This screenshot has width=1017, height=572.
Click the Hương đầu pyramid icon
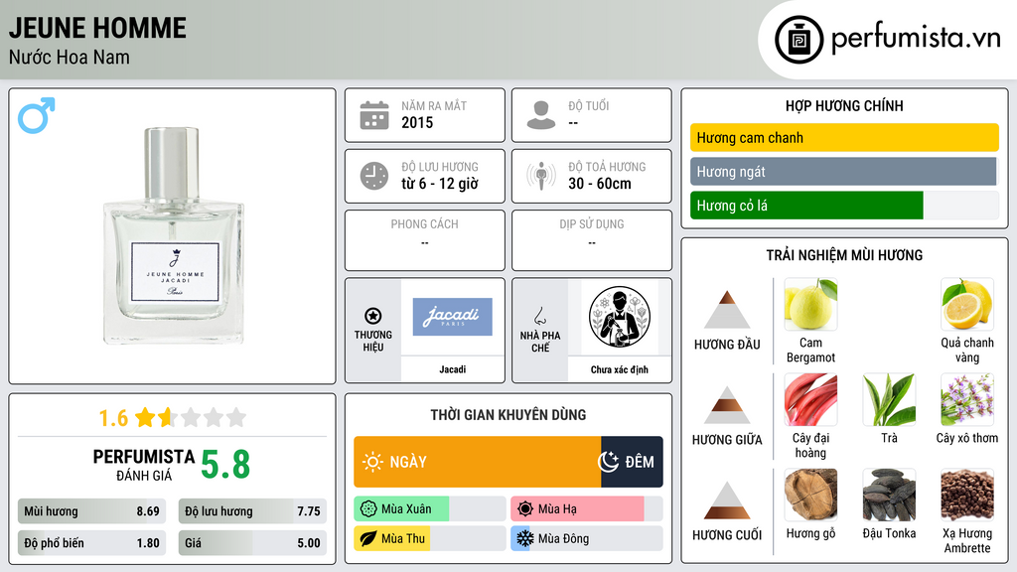pyautogui.click(x=727, y=310)
